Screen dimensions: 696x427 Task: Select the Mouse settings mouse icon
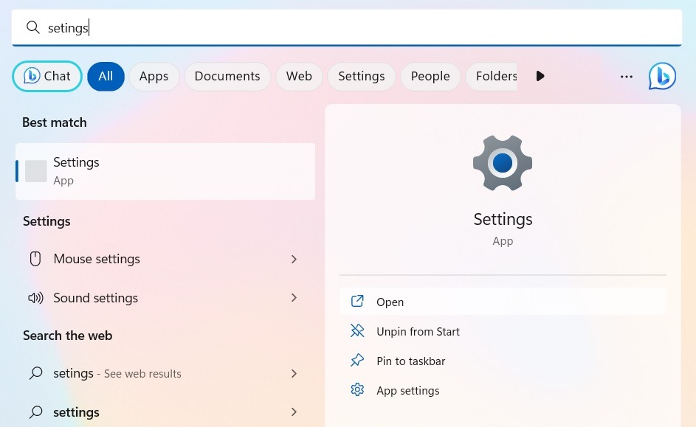click(35, 259)
